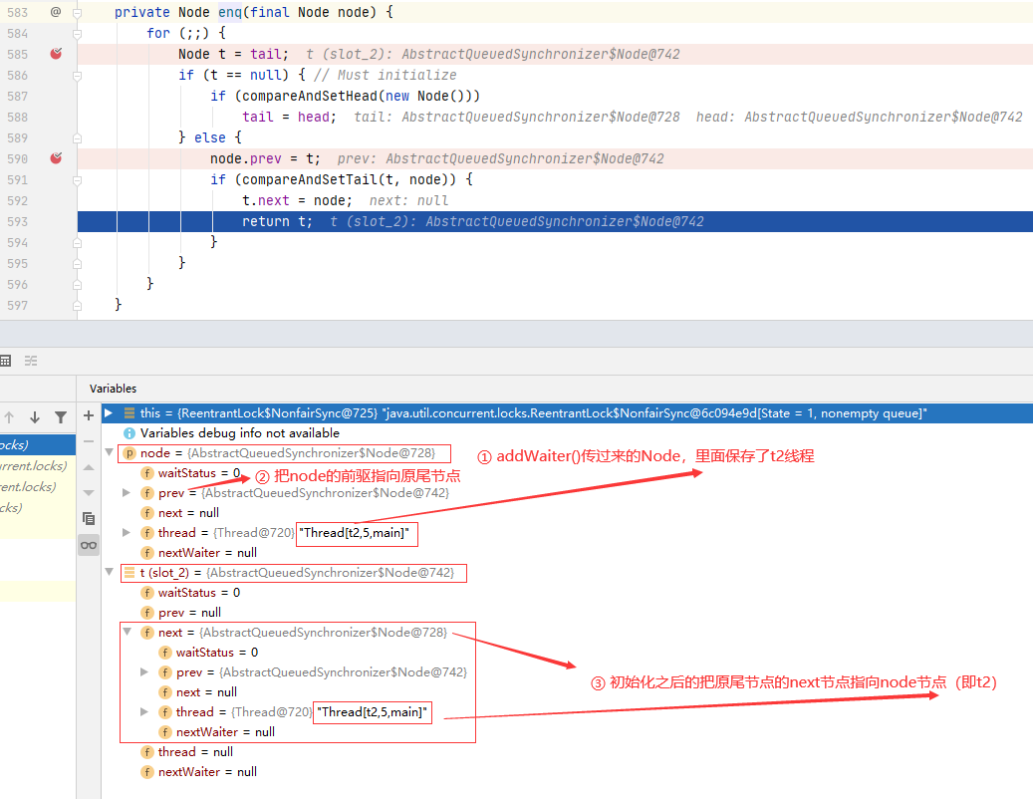Expand thread Thread@720 inside next node
This screenshot has height=799, width=1033.
[144, 711]
